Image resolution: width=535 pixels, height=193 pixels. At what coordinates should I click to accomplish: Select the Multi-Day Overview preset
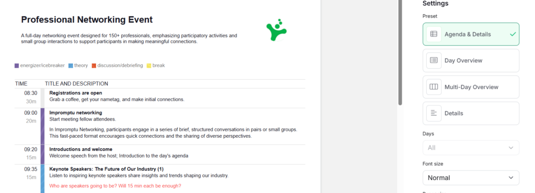[x=471, y=87]
